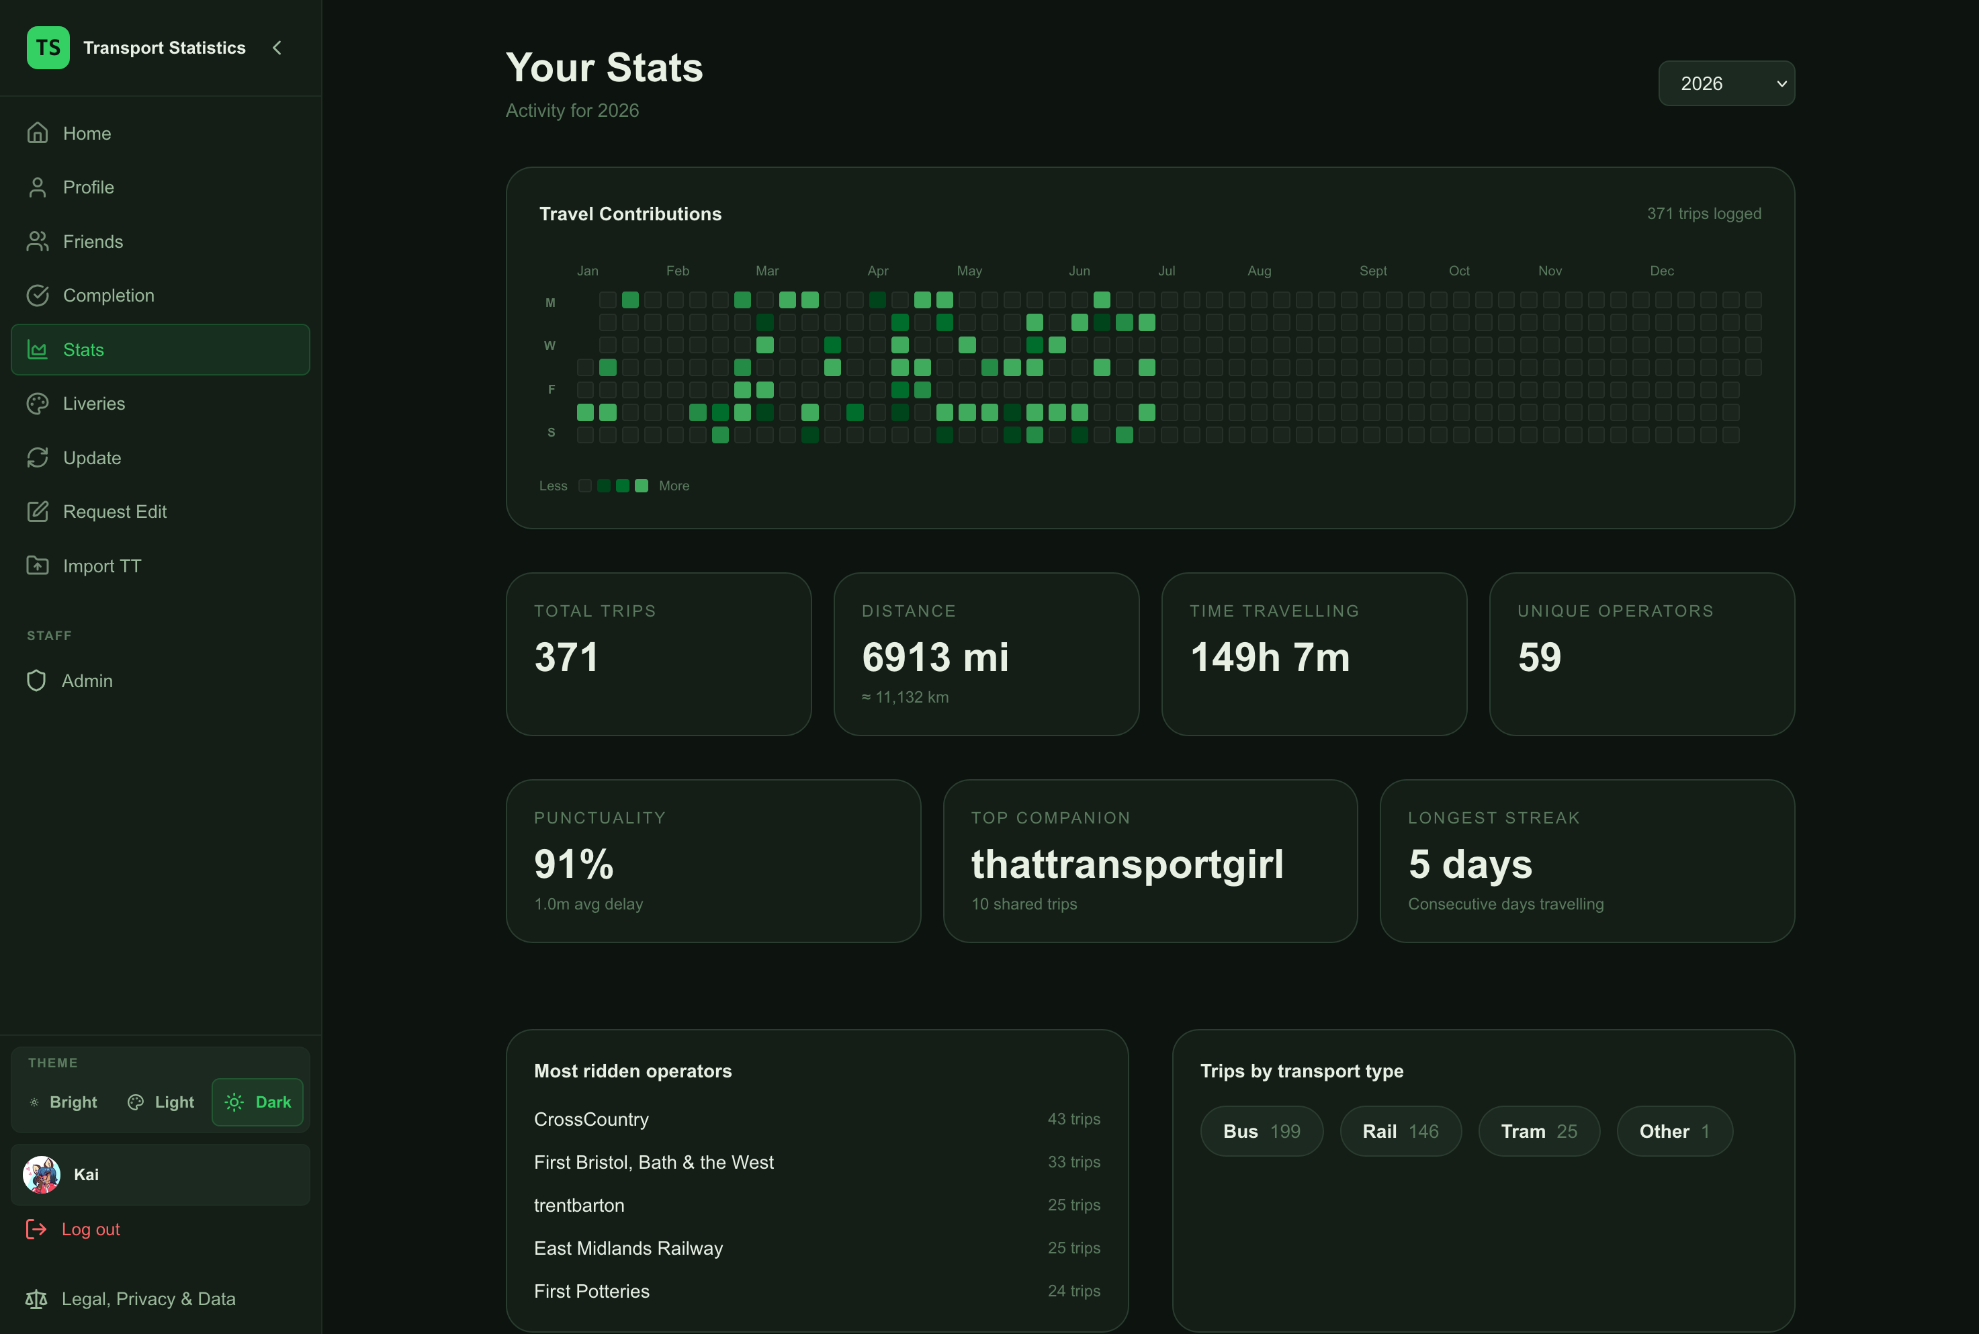1979x1334 pixels.
Task: Click the Import TT folder icon
Action: point(38,566)
